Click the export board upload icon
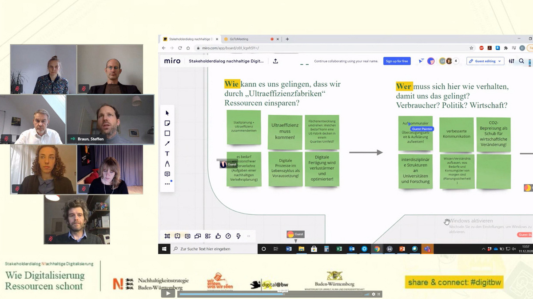Image resolution: width=533 pixels, height=299 pixels. click(275, 61)
